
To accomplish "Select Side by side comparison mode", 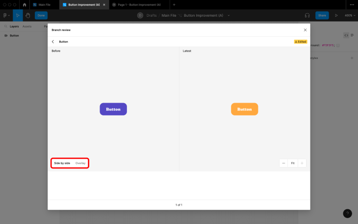I will (x=62, y=163).
